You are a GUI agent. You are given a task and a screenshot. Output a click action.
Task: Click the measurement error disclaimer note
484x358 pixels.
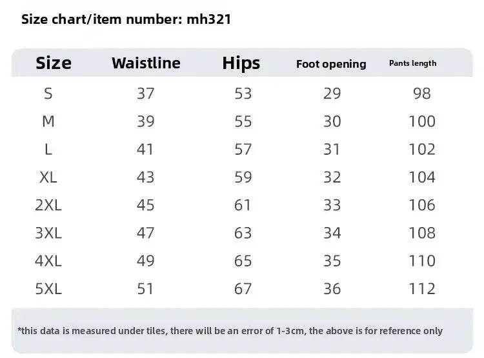(230, 331)
